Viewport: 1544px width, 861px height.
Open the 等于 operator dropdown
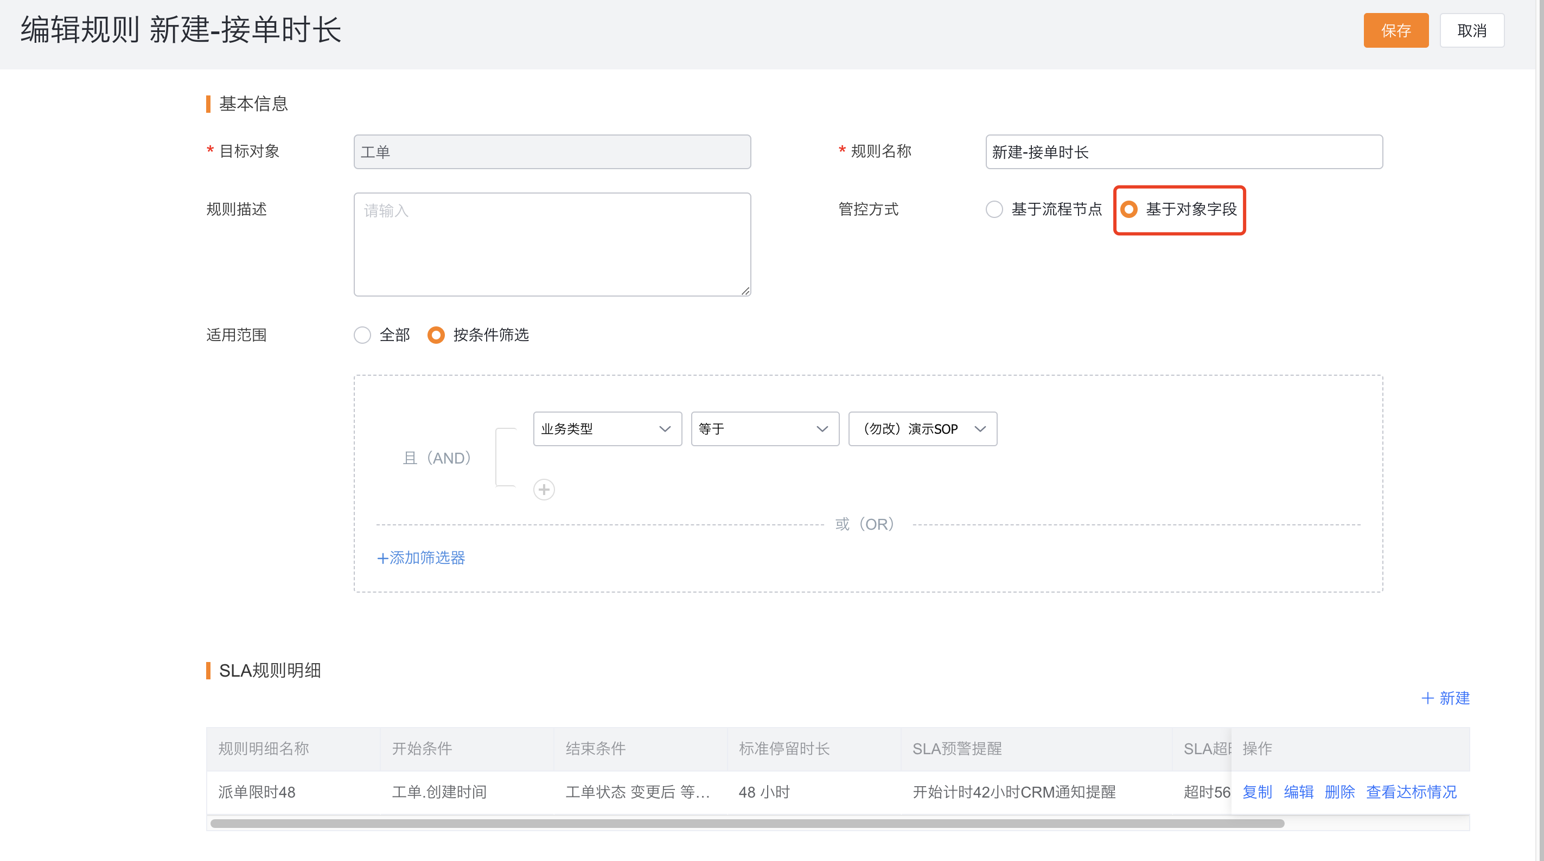pos(765,429)
